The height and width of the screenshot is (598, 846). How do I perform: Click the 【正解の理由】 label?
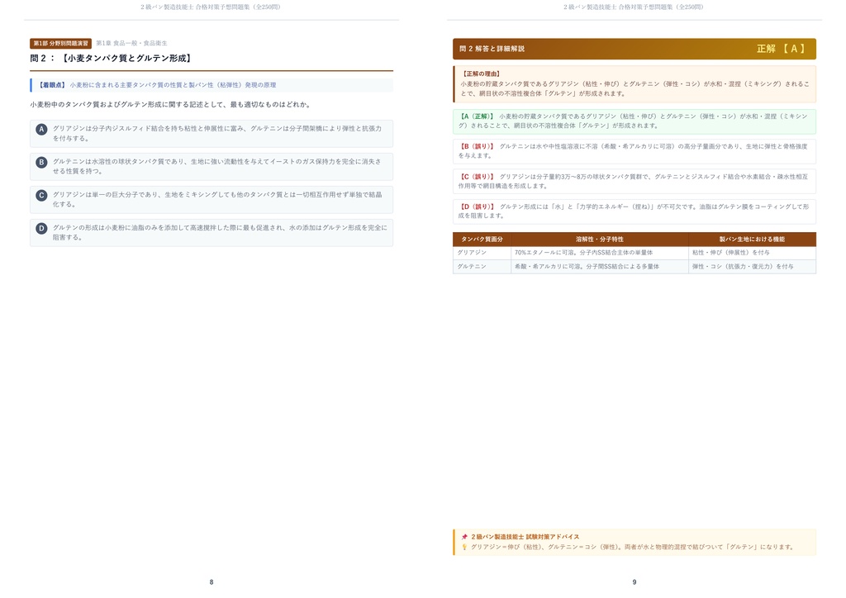[482, 74]
